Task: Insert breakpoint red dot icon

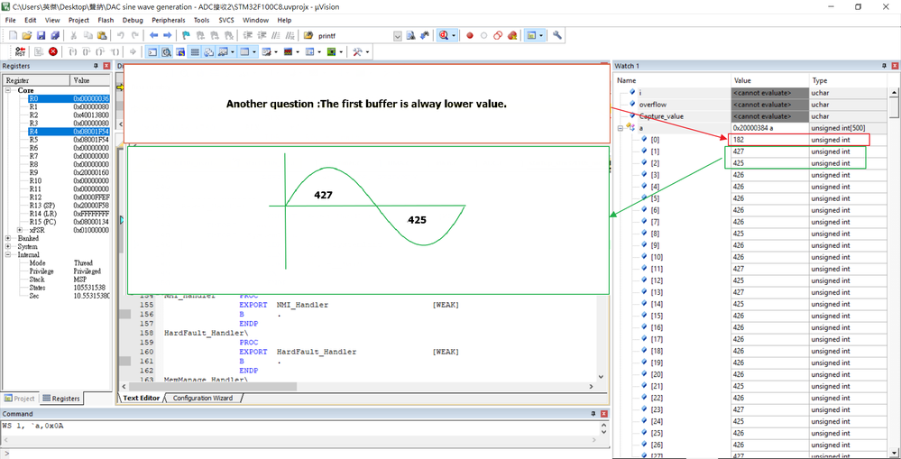Action: 470,35
